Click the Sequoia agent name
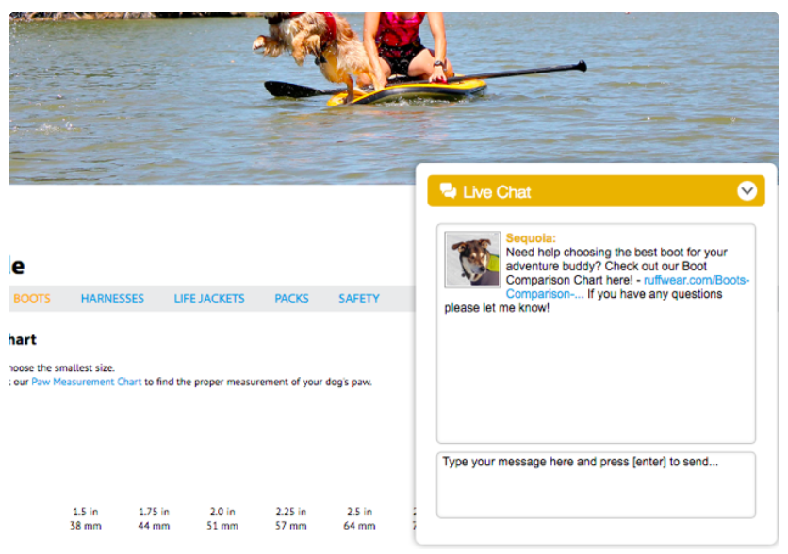 [x=531, y=238]
